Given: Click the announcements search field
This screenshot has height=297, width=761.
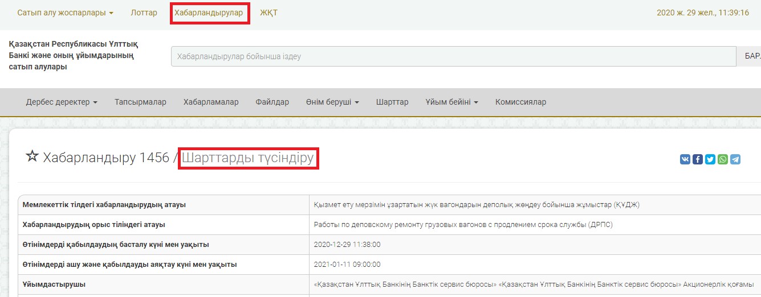Looking at the screenshot, I should [453, 56].
